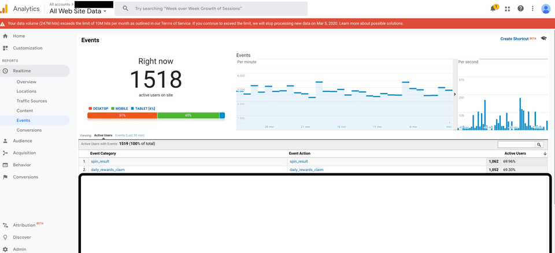Open the Google apps grid icon
Screen dimensions: 555x253
(x=508, y=9)
